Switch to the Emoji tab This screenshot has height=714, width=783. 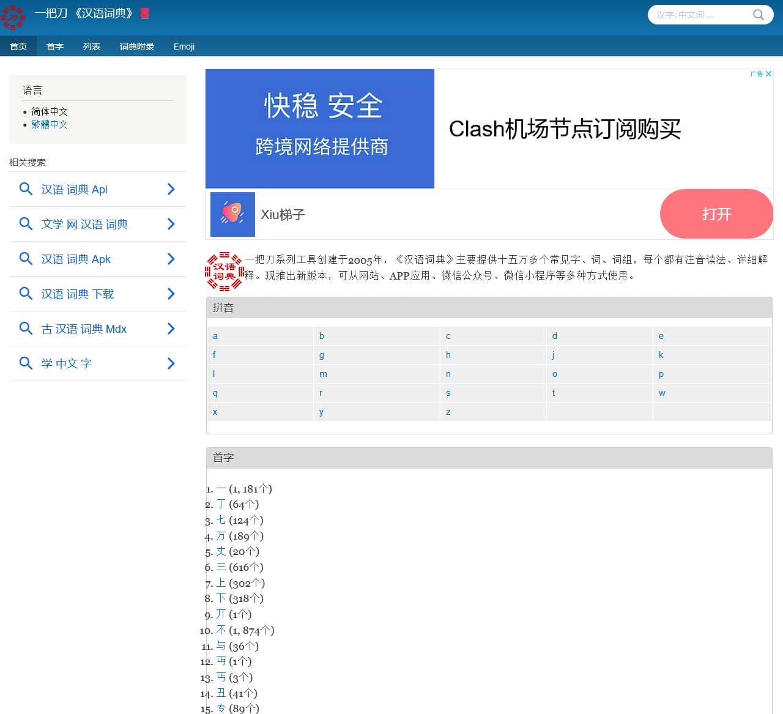click(184, 46)
